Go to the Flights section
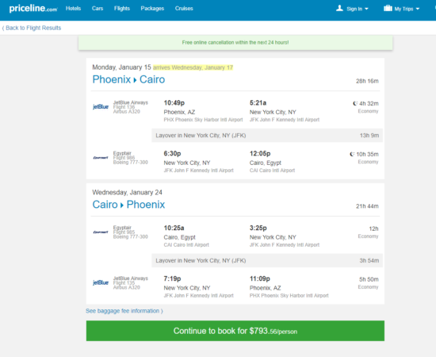Image resolution: width=436 pixels, height=357 pixels. [x=122, y=9]
